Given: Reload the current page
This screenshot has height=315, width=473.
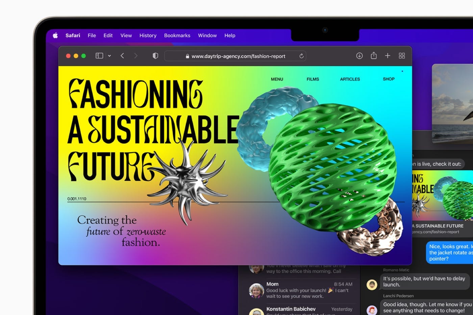Looking at the screenshot, I should tap(301, 56).
